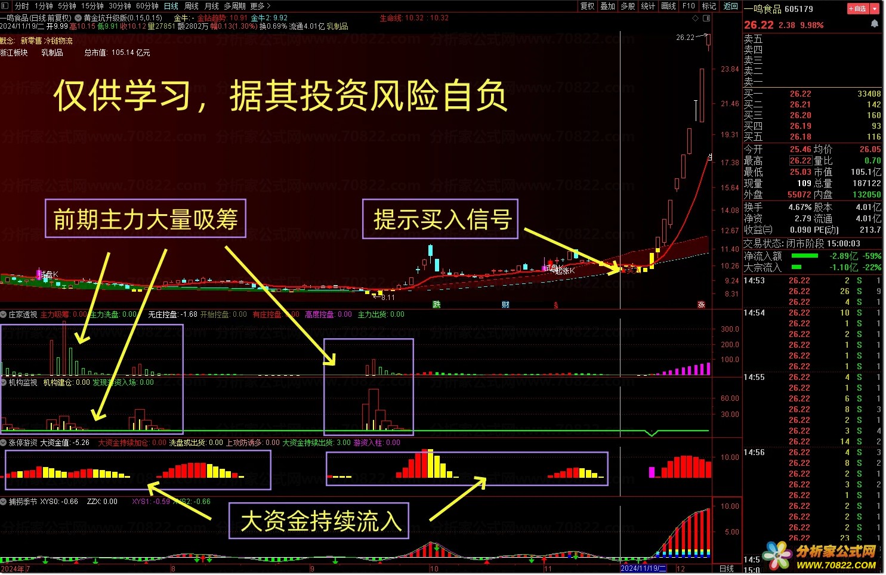
Task: Click the 多股 multi-stock toolbar button
Action: 628,6
